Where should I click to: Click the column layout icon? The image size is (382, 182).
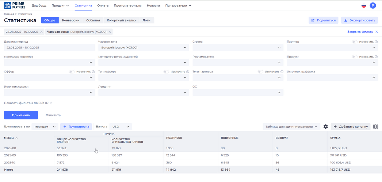[x=375, y=127]
